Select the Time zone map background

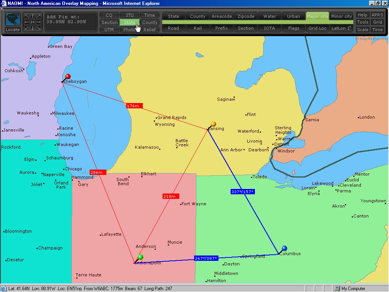point(150,15)
